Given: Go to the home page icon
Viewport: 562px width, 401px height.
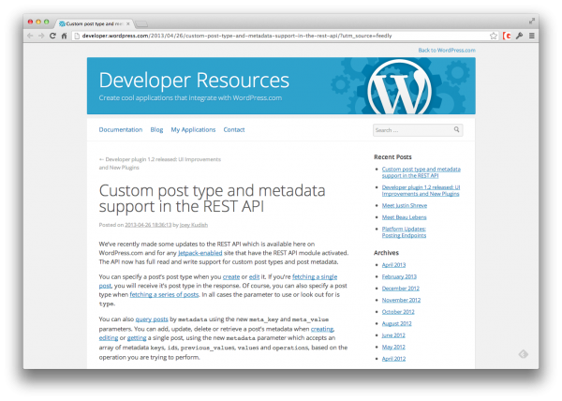Looking at the screenshot, I should tap(64, 36).
